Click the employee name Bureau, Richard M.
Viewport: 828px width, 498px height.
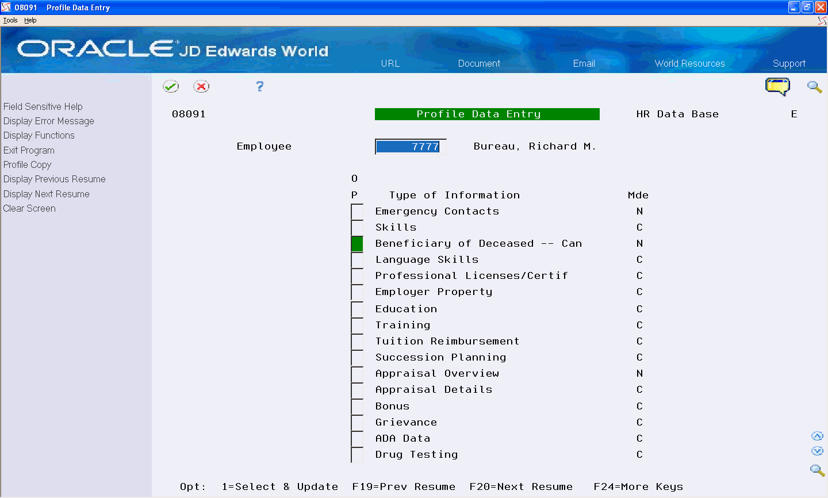click(535, 147)
